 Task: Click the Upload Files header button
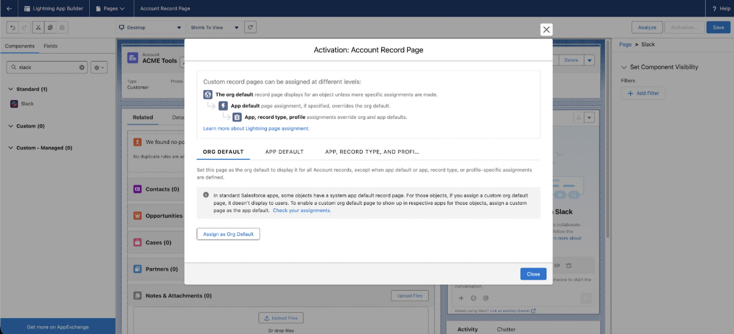[x=410, y=296]
